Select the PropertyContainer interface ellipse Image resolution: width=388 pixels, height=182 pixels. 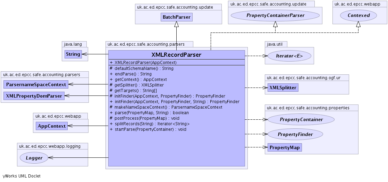pos(301,119)
